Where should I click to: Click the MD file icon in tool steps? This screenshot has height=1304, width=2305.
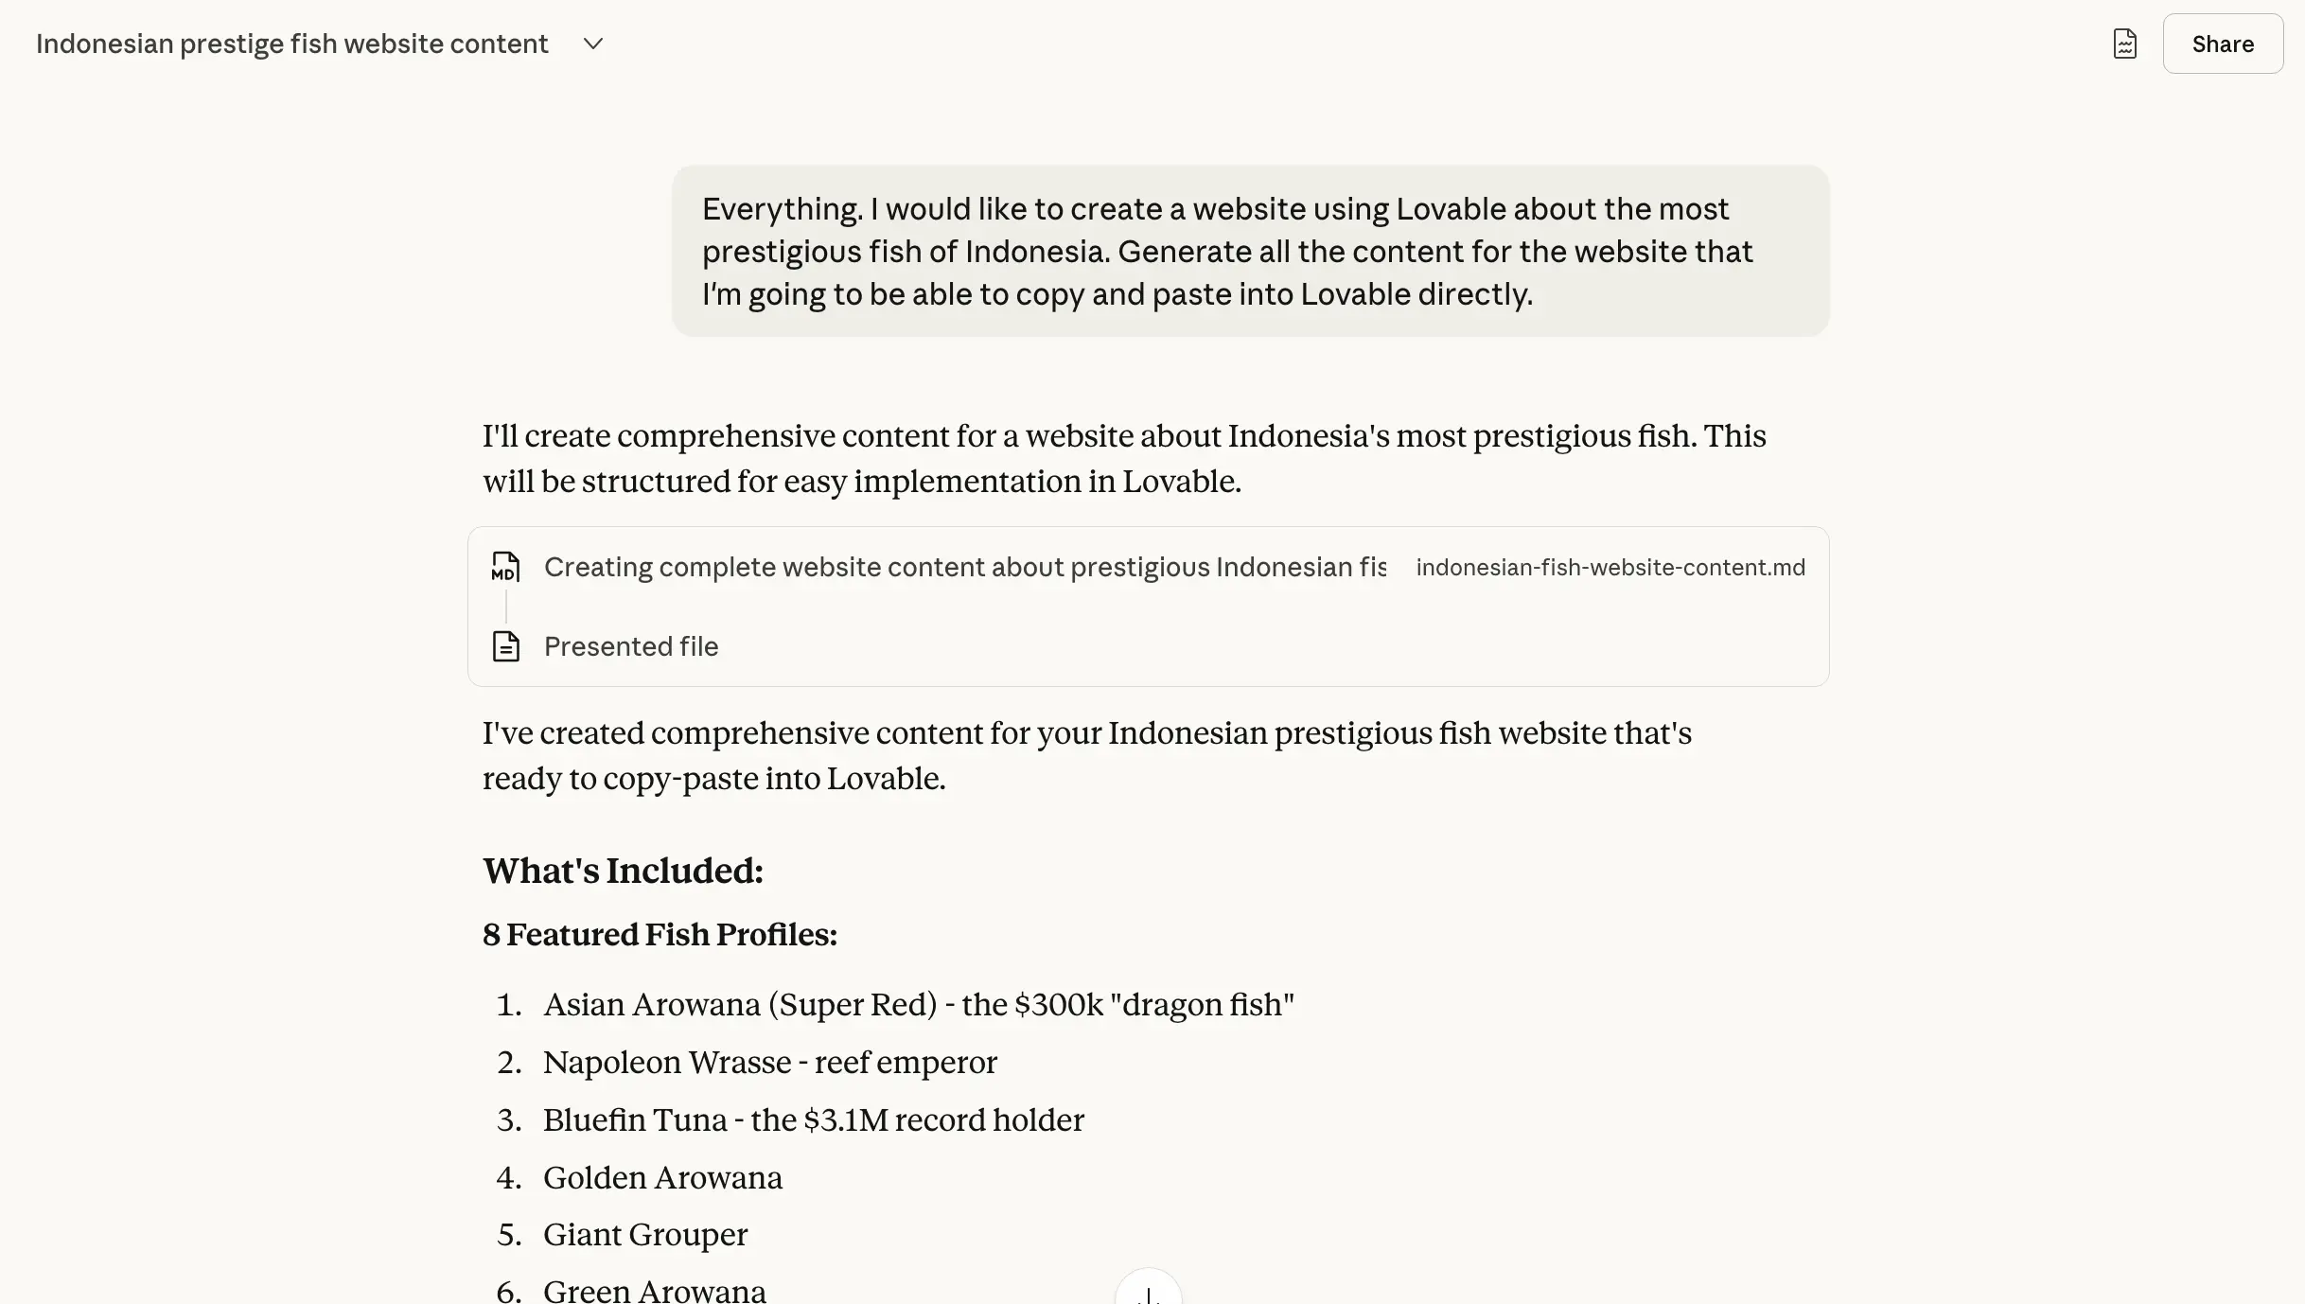(x=505, y=567)
